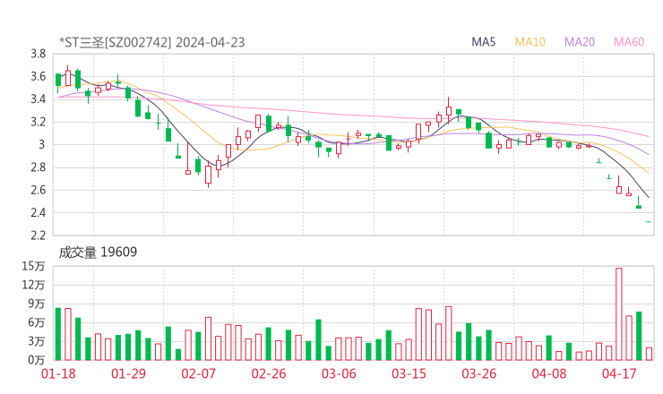Viewport: 663px width, 394px height.
Task: Click the 2.8 price axis label
Action: point(38,167)
